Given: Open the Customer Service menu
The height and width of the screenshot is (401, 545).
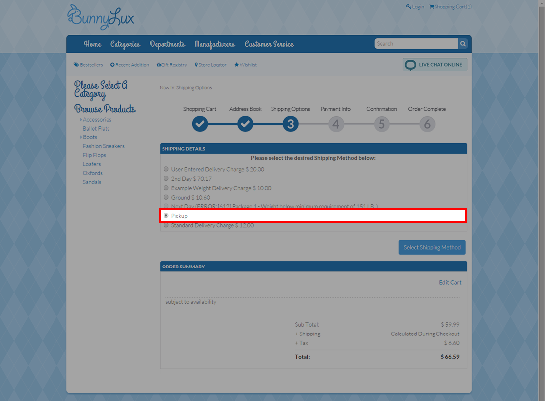Looking at the screenshot, I should point(269,44).
